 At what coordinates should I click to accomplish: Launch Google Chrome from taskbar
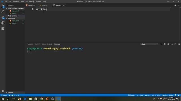(x=42, y=99)
